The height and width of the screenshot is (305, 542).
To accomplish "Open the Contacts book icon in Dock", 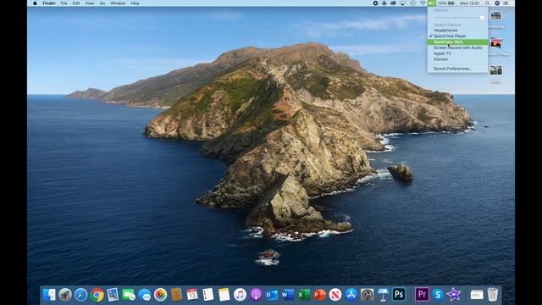I will click(x=176, y=295).
